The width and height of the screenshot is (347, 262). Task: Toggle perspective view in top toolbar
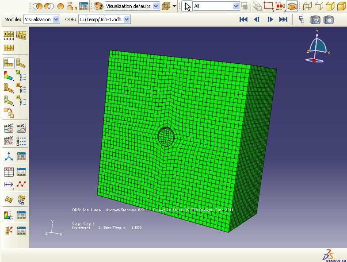(292, 6)
